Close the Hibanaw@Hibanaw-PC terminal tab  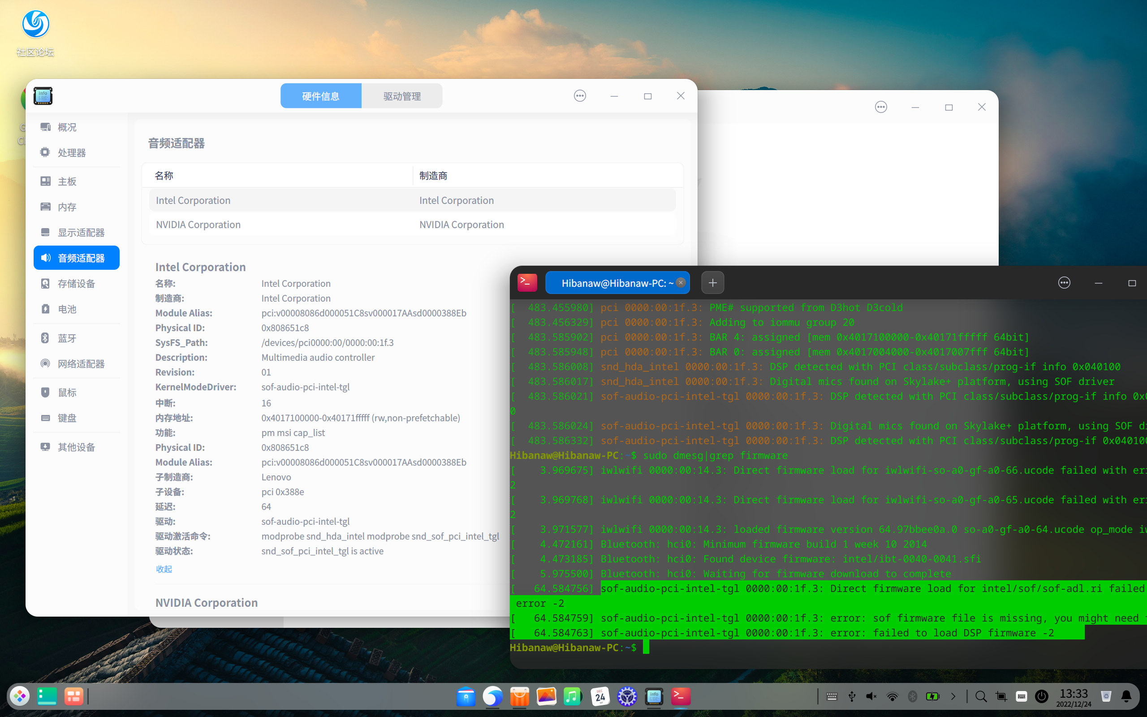tap(681, 283)
